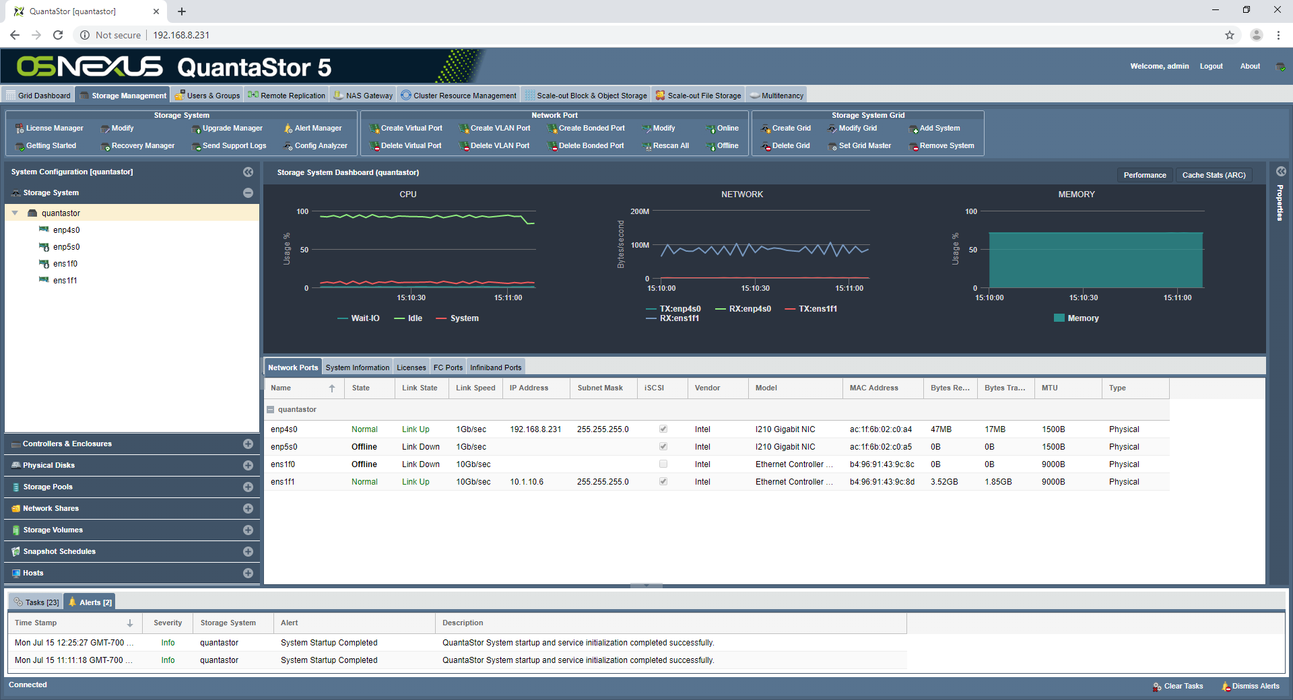Click Remove System from grid
The width and height of the screenshot is (1293, 700).
[941, 145]
